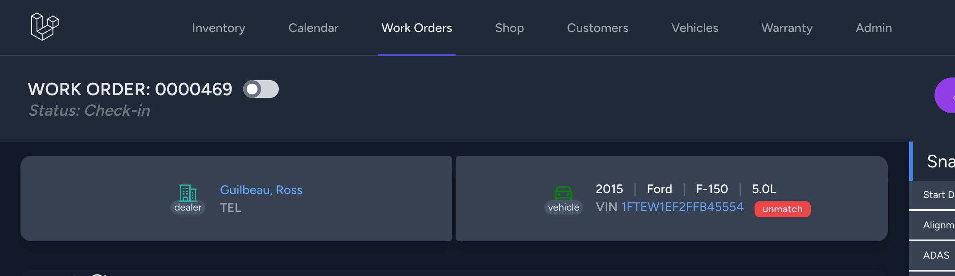The width and height of the screenshot is (955, 276).
Task: Select the Work Orders tab
Action: 417,28
